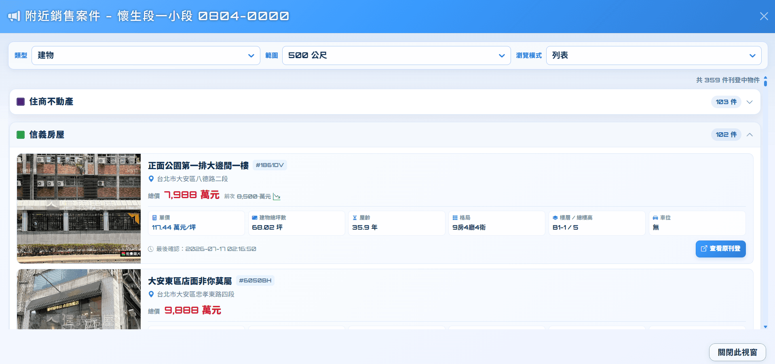The image size is (775, 364).
Task: Open photo of 正面公園第一排大邊間一樓 listing
Action: click(x=79, y=209)
